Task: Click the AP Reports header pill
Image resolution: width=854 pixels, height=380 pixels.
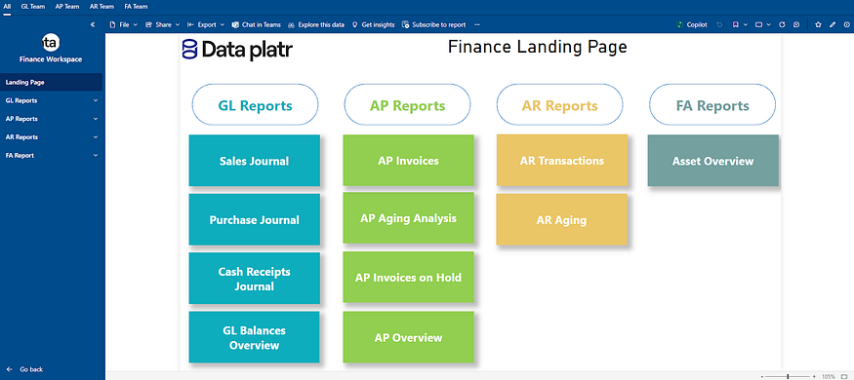Action: pos(407,105)
